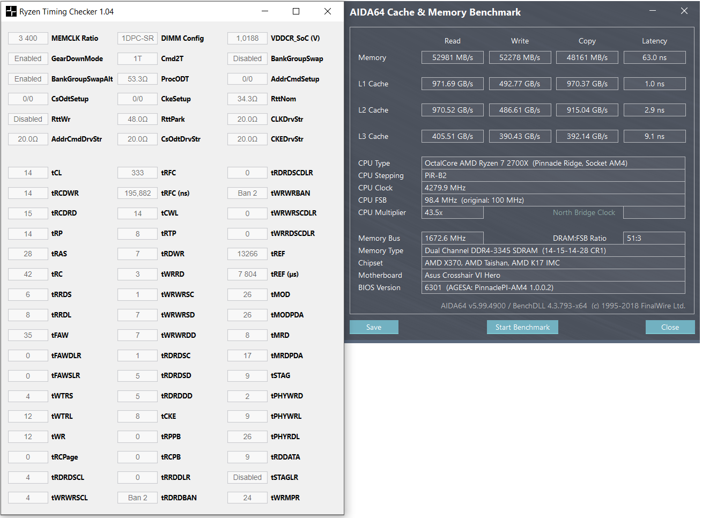Click the tWRMPR value 24
702x518 pixels.
click(x=247, y=498)
